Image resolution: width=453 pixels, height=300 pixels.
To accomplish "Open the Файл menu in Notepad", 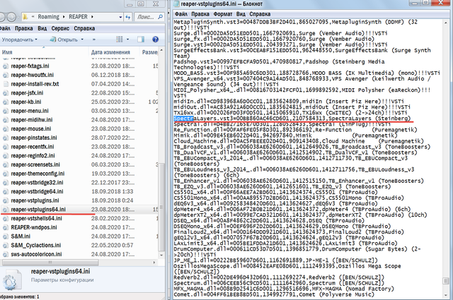I will pos(181,14).
